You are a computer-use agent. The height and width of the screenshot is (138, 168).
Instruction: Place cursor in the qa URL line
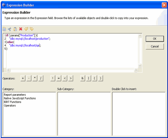pos(25,45)
